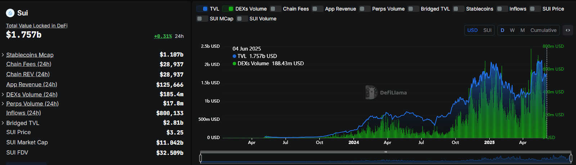This screenshot has height=165, width=576.
Task: Expand the Stablecoins Mcap row
Action: tap(3, 55)
